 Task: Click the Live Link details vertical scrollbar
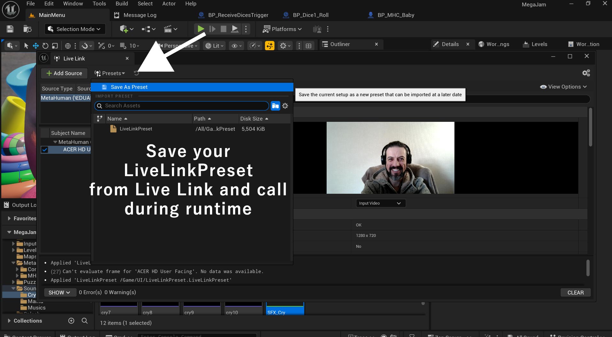click(x=590, y=128)
